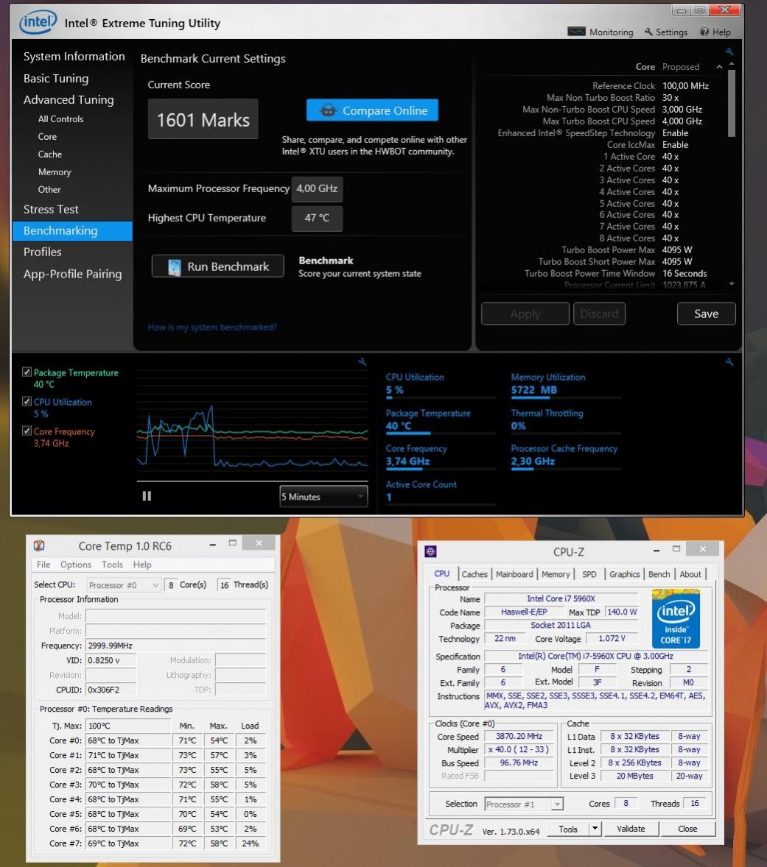
Task: Save the proposed core settings
Action: click(x=706, y=314)
